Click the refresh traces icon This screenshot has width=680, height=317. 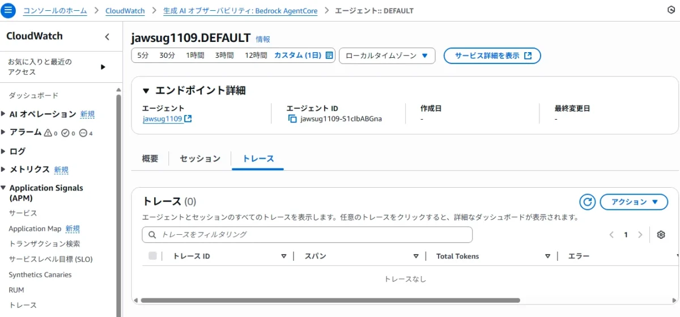tap(588, 202)
